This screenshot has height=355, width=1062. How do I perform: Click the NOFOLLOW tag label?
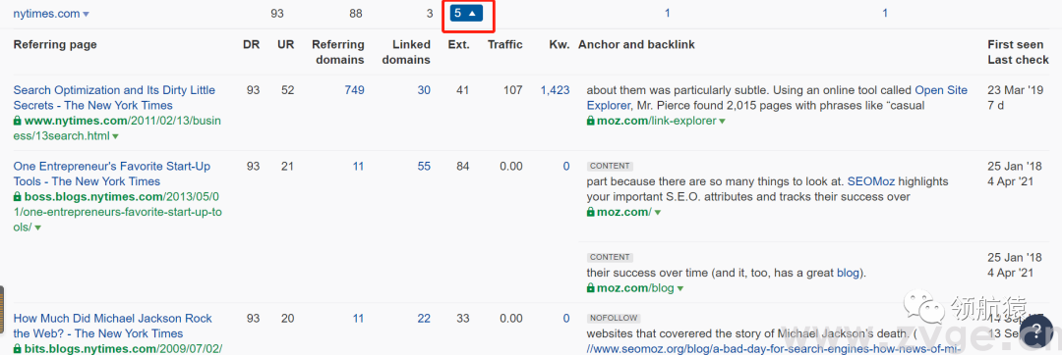[614, 318]
